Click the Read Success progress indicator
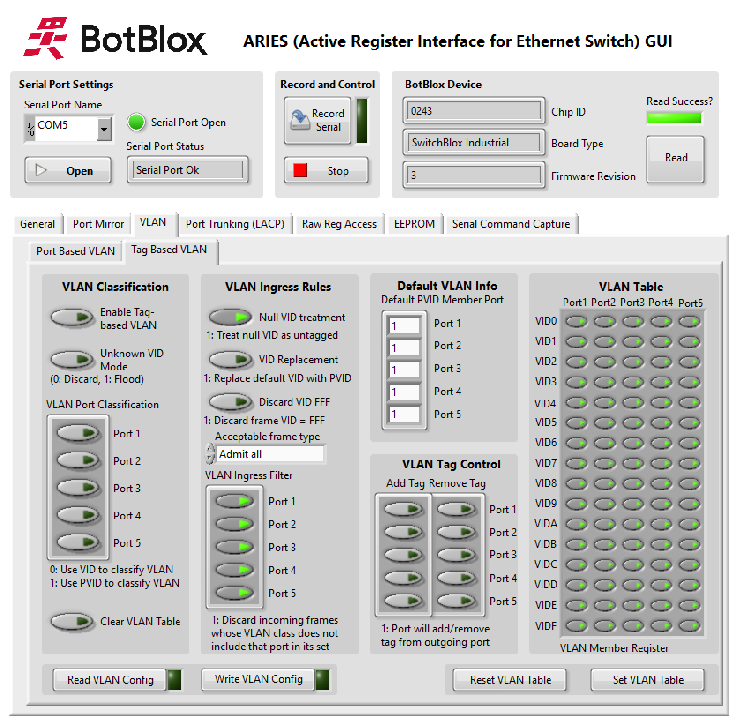The width and height of the screenshot is (740, 725). click(x=674, y=118)
